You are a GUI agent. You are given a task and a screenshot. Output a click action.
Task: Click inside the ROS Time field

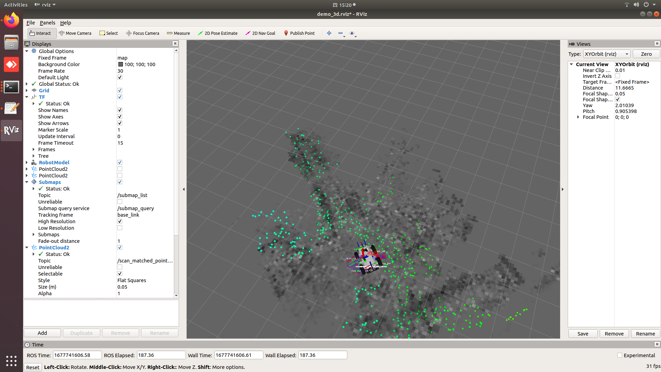77,355
